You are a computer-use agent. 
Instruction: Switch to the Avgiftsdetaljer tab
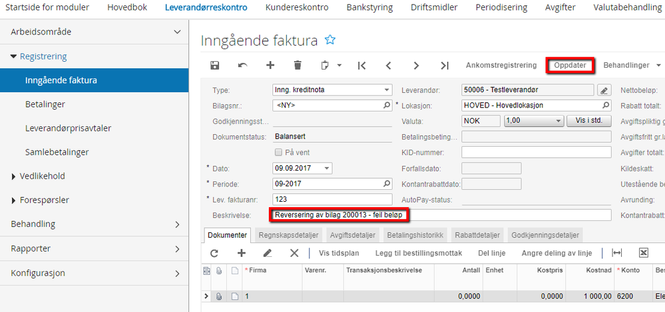352,235
